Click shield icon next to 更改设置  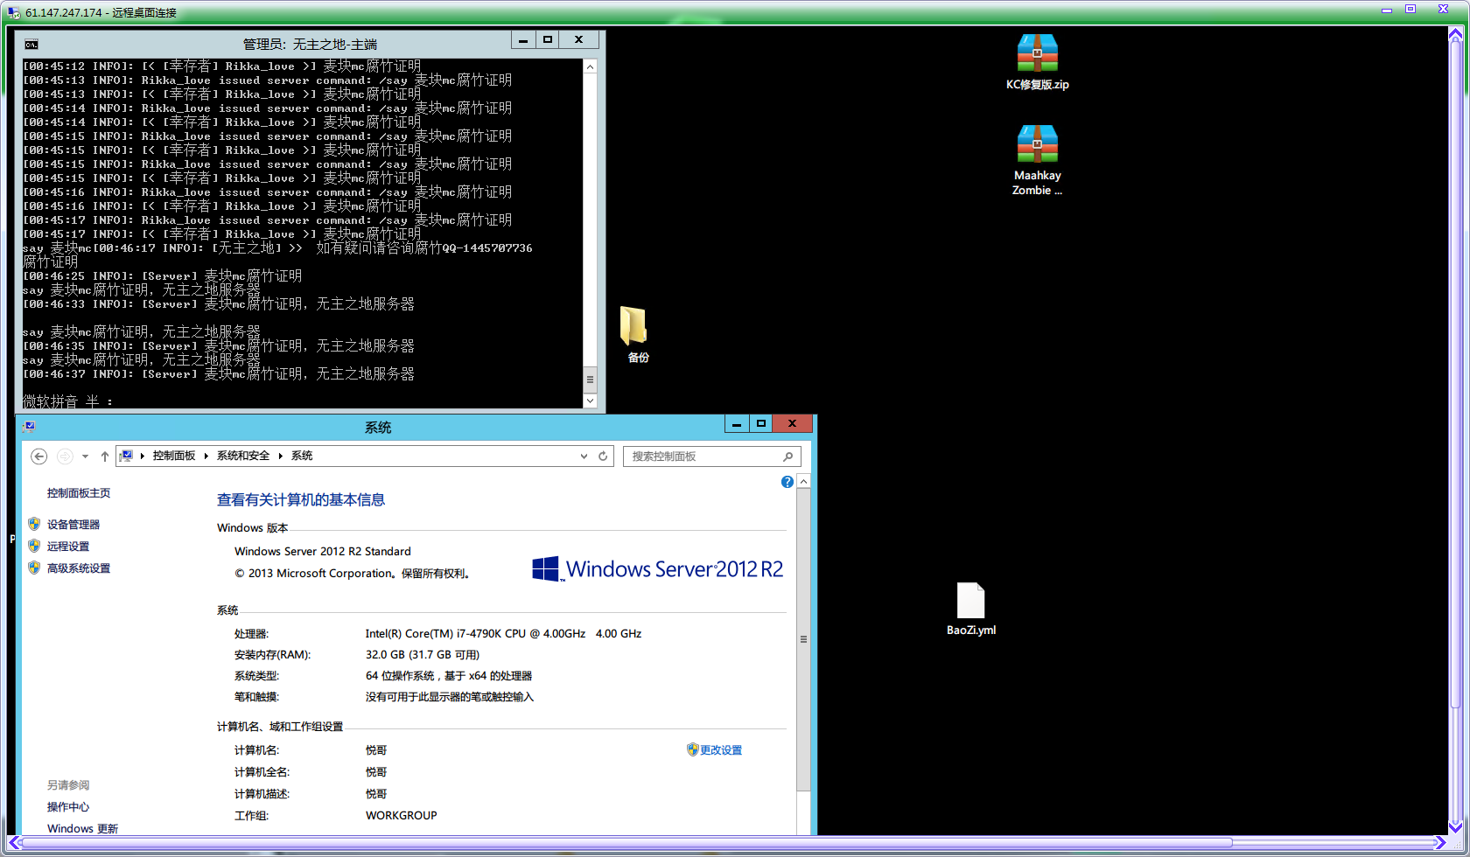tap(692, 749)
